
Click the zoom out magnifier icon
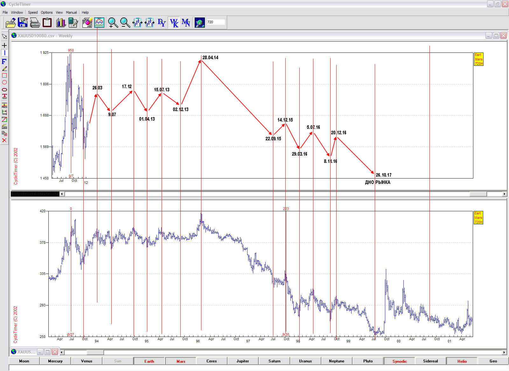pos(125,23)
